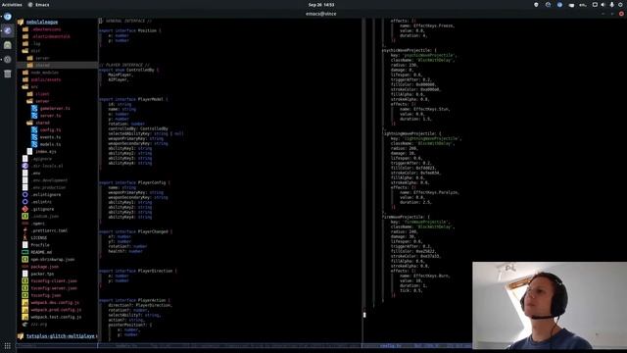
Task: Collapse the shared folder under src
Action: (x=29, y=123)
